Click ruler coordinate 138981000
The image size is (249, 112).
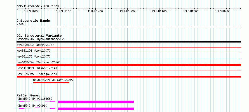[32, 11]
